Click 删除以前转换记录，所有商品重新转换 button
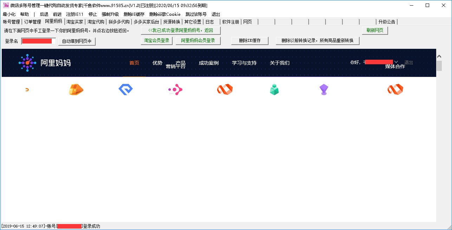The image size is (452, 230). tap(317, 41)
